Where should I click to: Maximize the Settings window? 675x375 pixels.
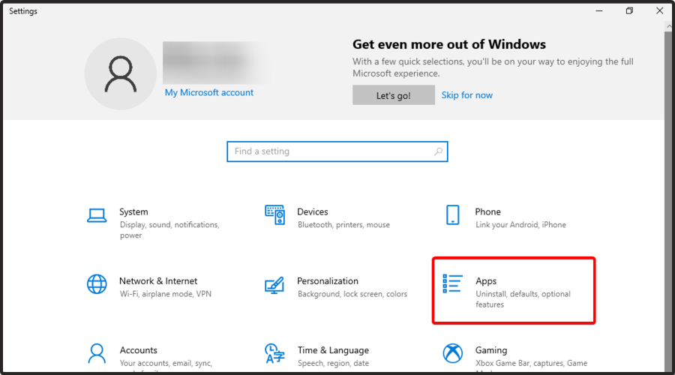click(x=629, y=11)
